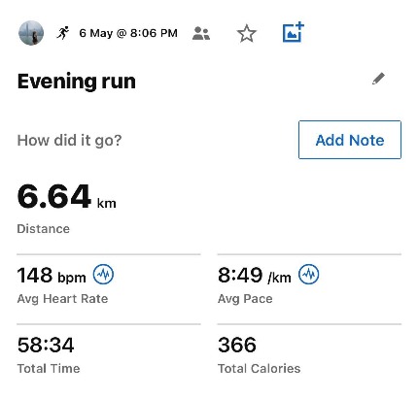Image resolution: width=418 pixels, height=397 pixels.
Task: Open the user profile avatar photo
Action: click(31, 33)
